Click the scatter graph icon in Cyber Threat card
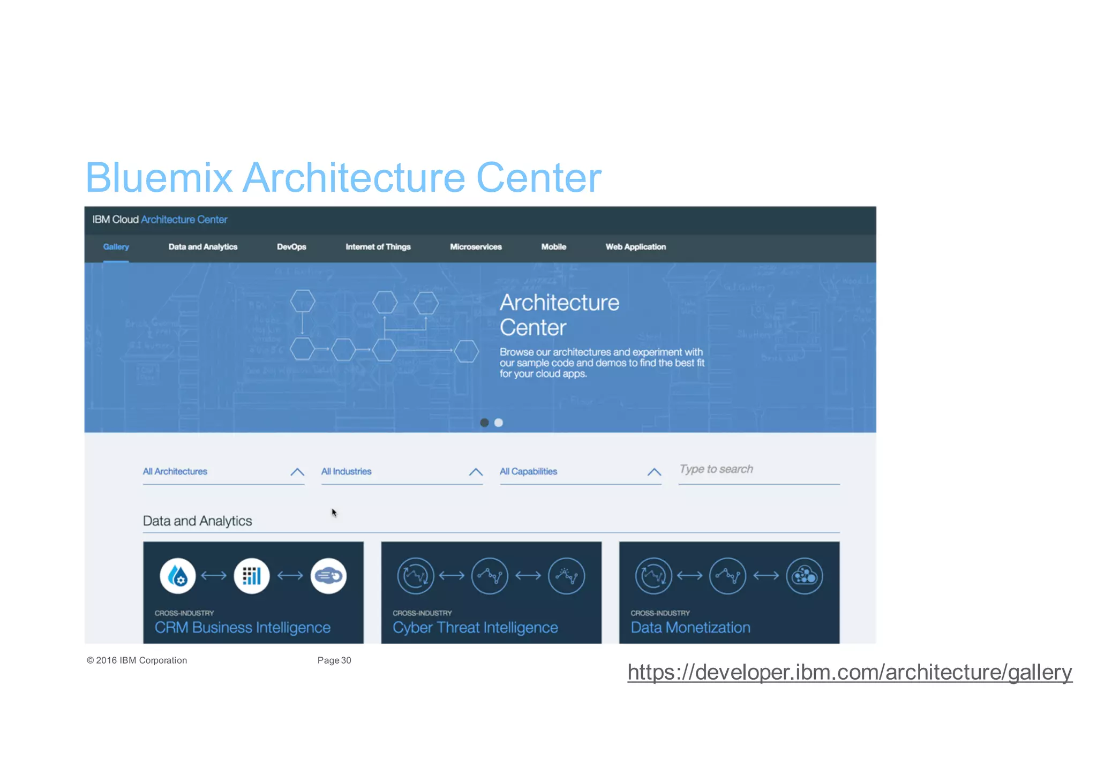This screenshot has width=1097, height=775. (567, 576)
